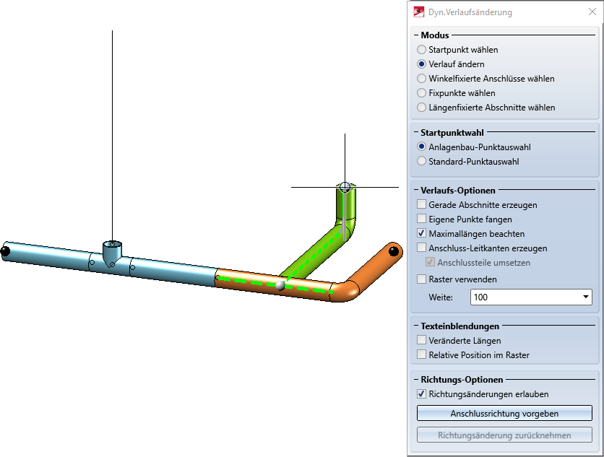Screen dimensions: 604x457
Task: Collapse the Modus section
Action: 416,35
